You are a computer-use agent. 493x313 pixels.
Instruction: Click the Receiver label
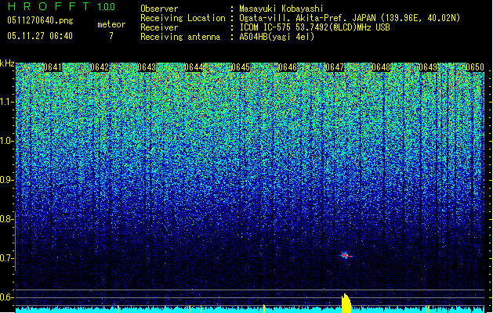pyautogui.click(x=159, y=27)
